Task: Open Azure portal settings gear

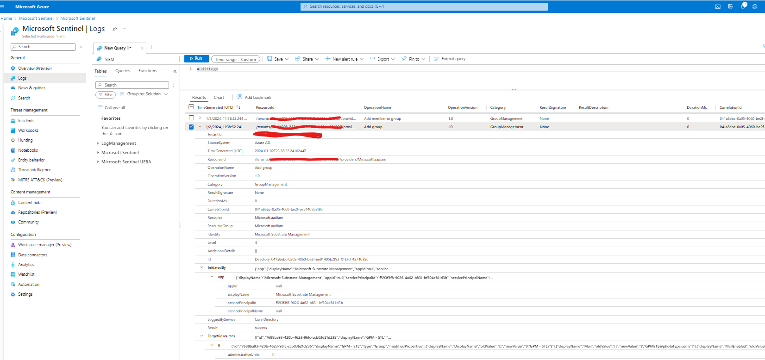Action: pyautogui.click(x=755, y=6)
